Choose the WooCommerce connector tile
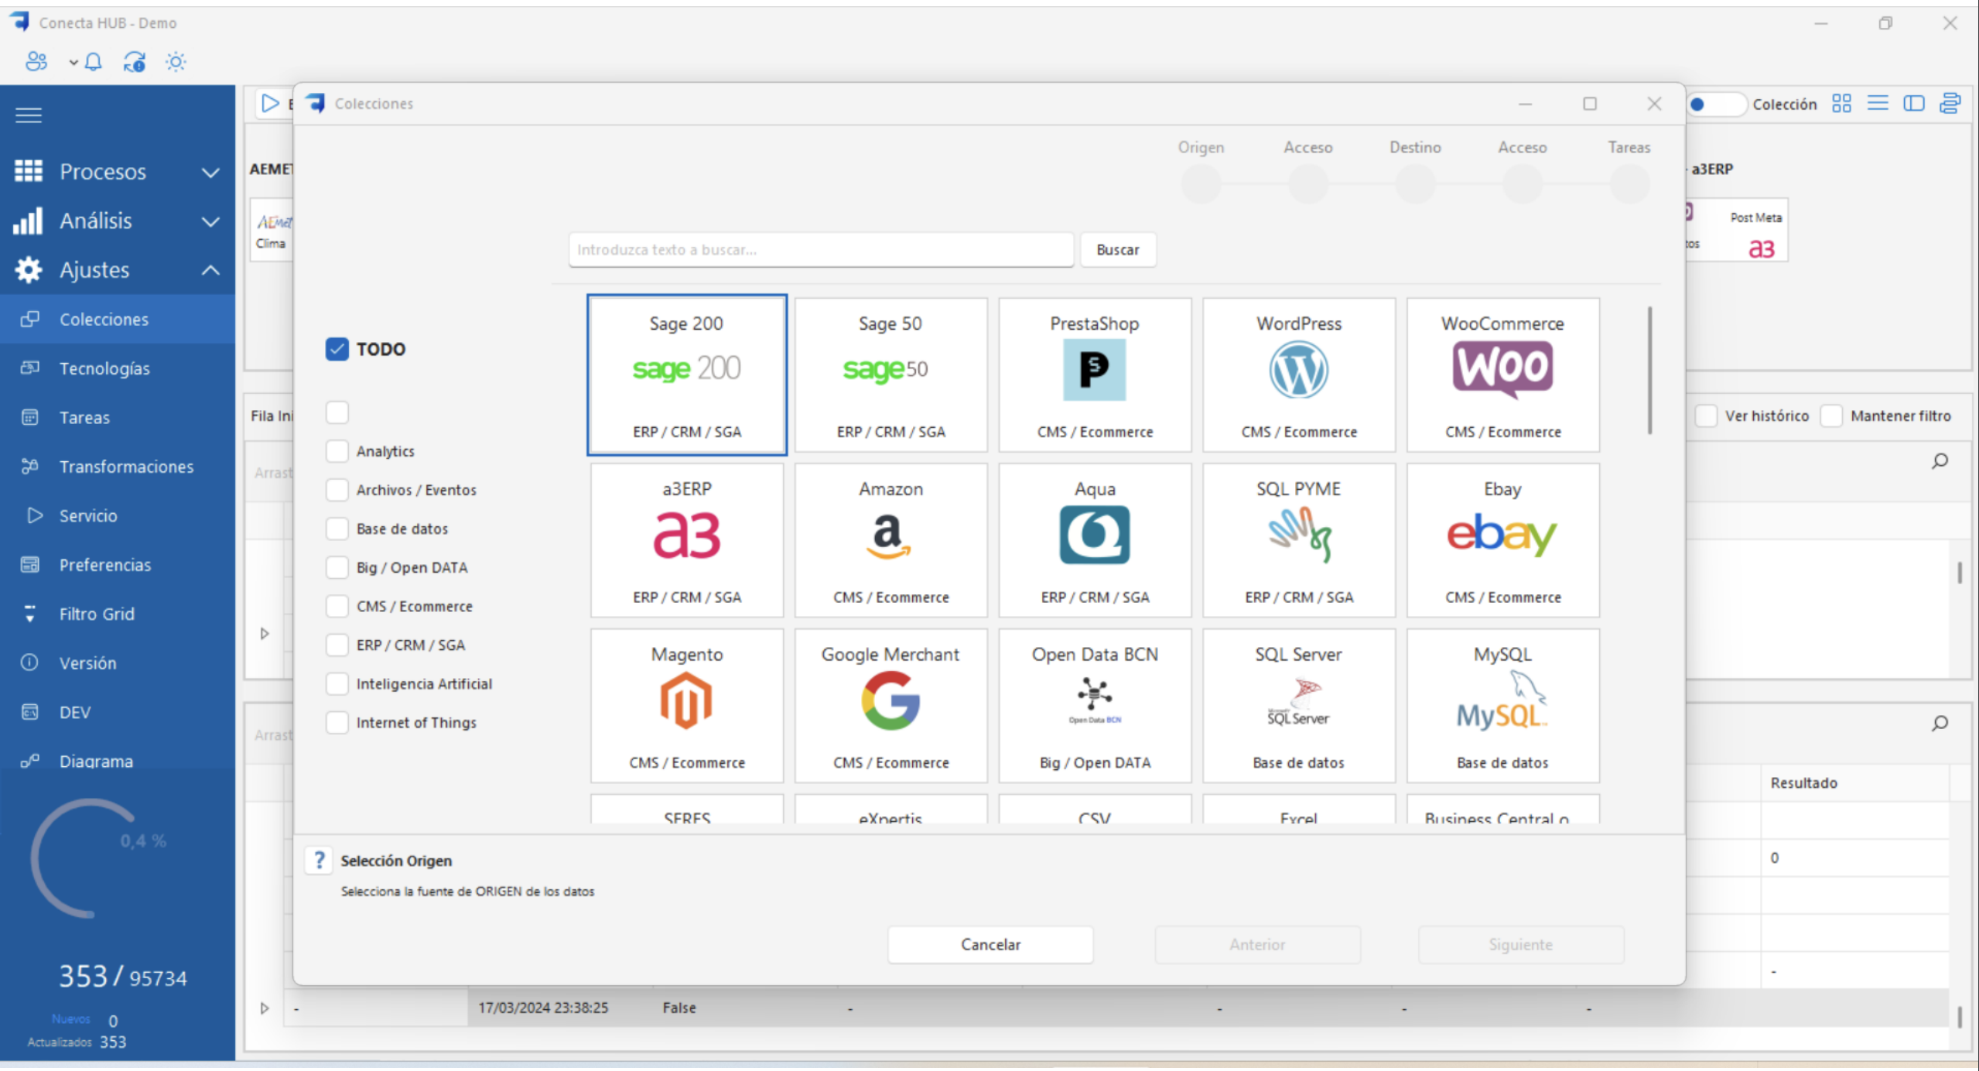Screen dimensions: 1979x1071 click(1502, 375)
